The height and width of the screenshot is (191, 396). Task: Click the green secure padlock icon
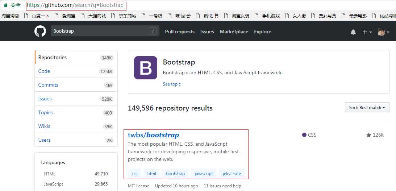(5, 5)
